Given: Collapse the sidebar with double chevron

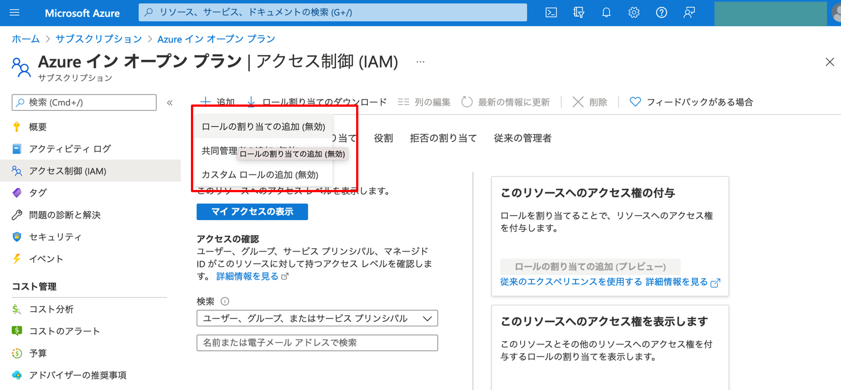Looking at the screenshot, I should 170,102.
